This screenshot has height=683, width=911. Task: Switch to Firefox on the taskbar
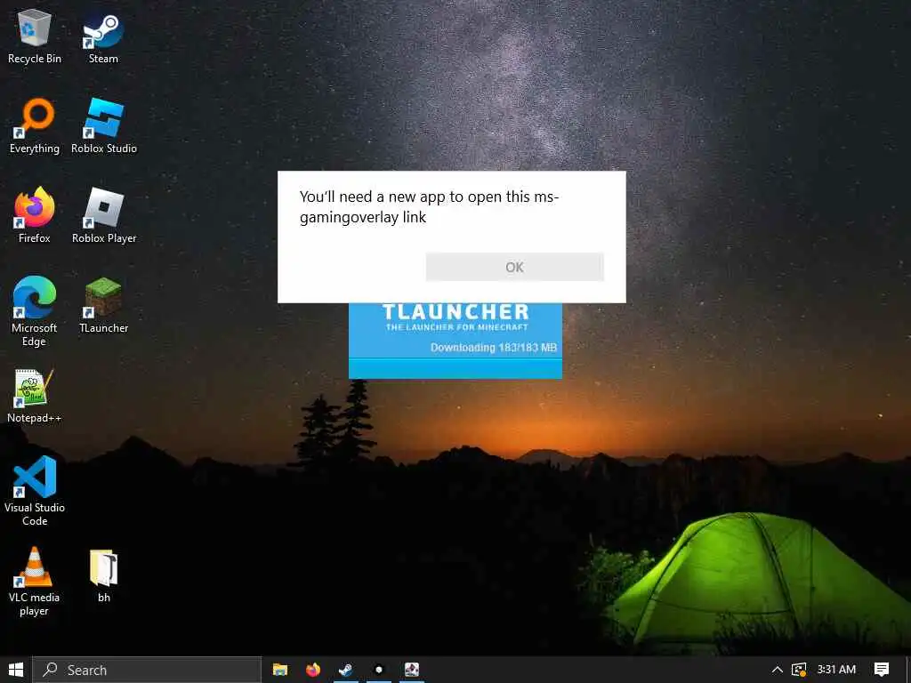313,670
